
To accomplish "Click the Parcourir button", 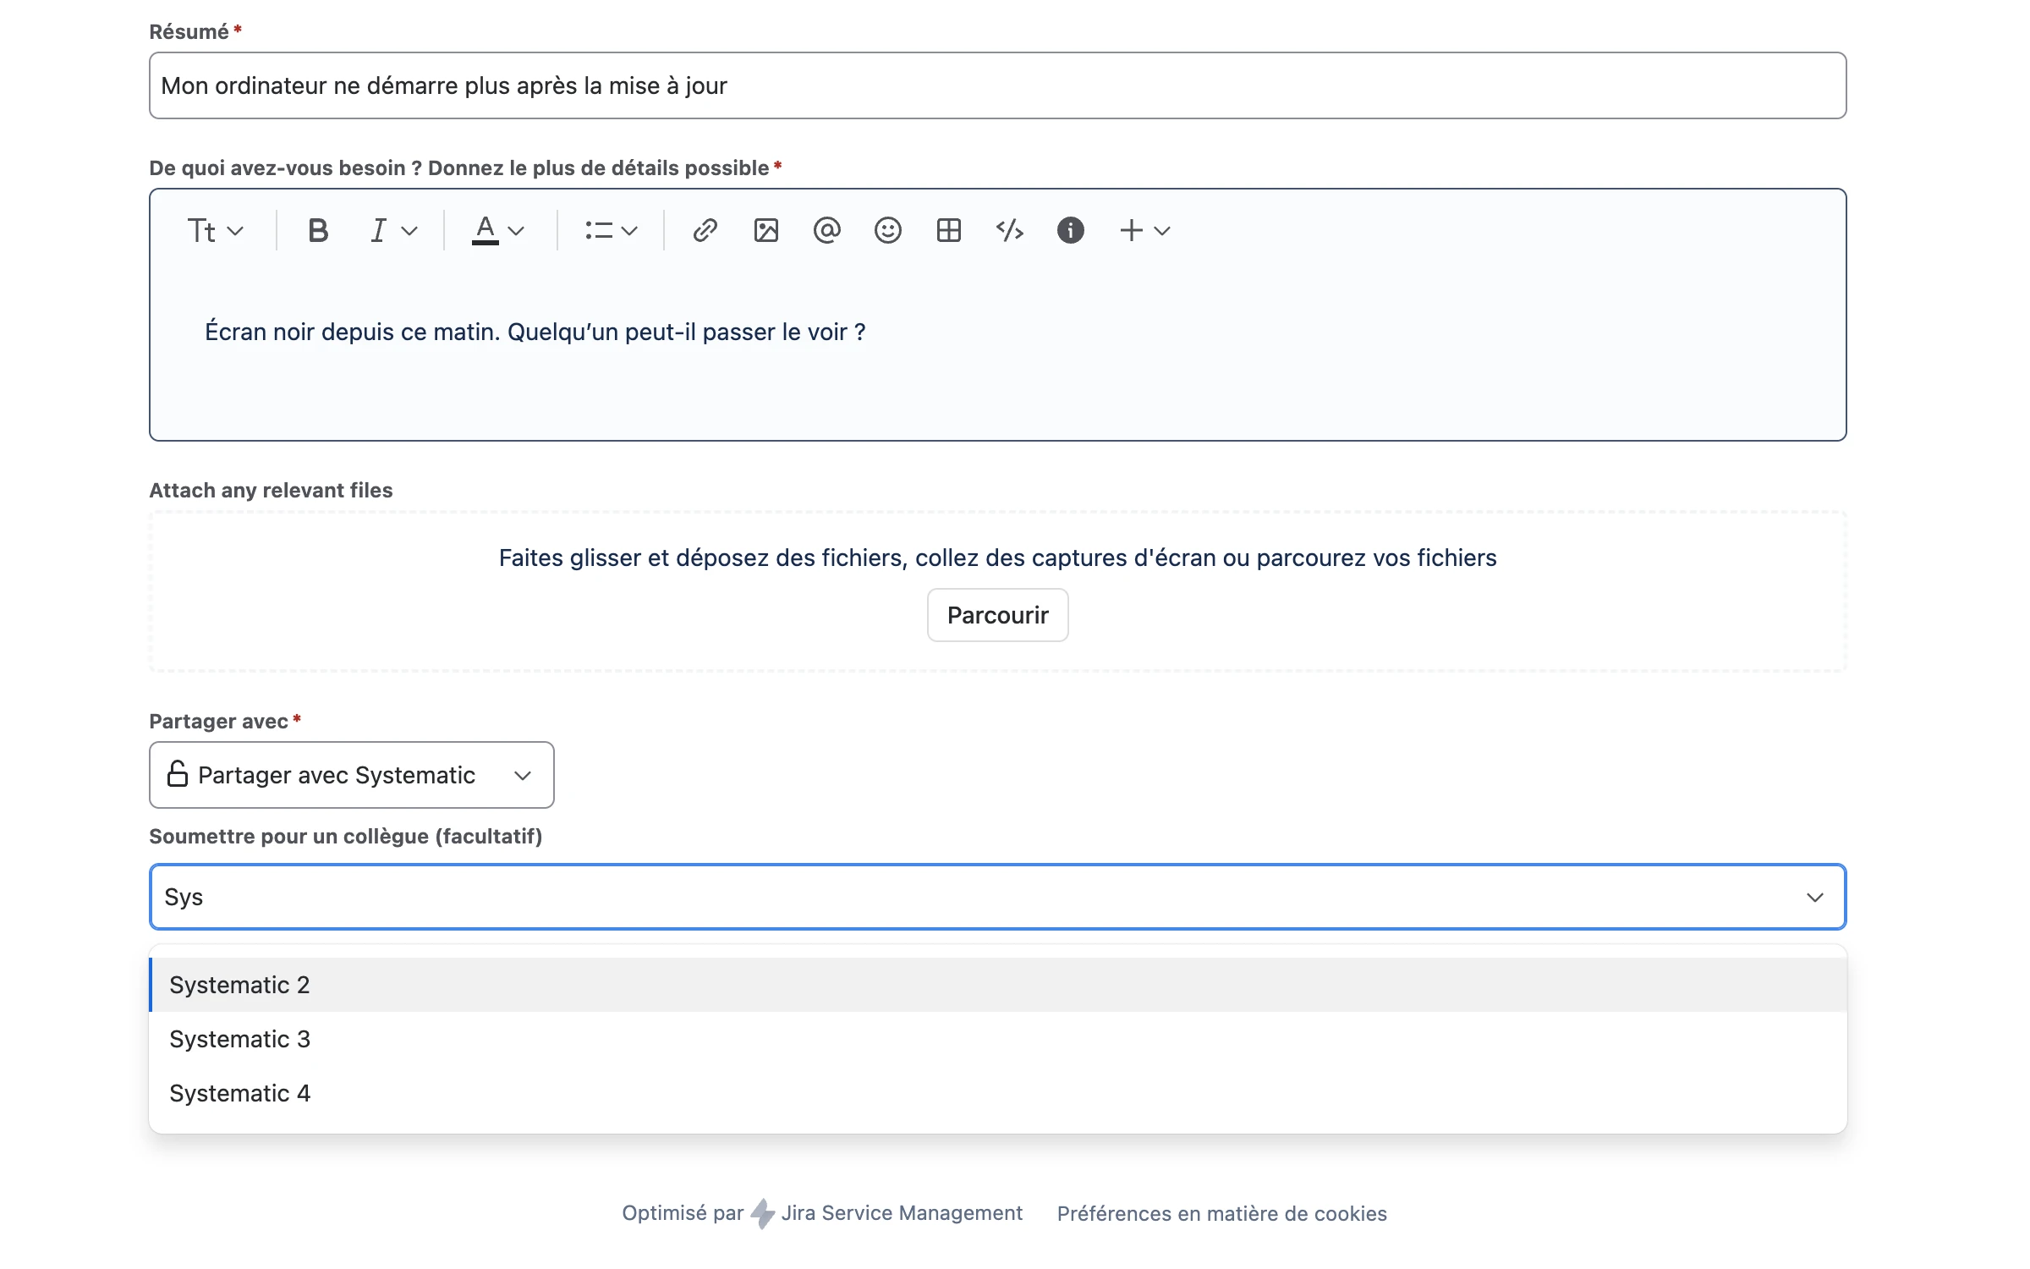I will pyautogui.click(x=998, y=615).
